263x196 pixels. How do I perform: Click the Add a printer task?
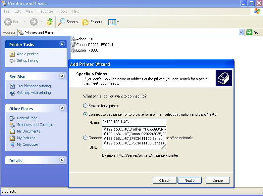(x=27, y=54)
